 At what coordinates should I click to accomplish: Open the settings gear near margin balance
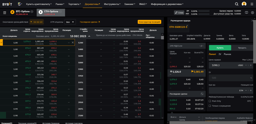click(x=252, y=13)
